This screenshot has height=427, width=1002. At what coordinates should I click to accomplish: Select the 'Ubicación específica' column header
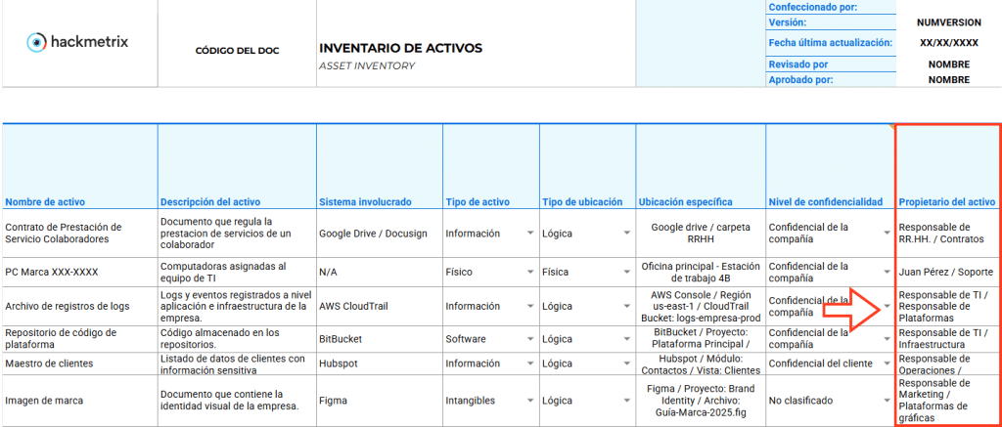pos(685,202)
